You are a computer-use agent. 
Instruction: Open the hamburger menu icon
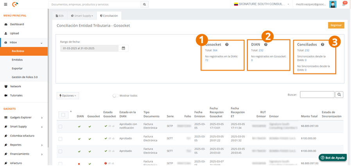(5, 4)
